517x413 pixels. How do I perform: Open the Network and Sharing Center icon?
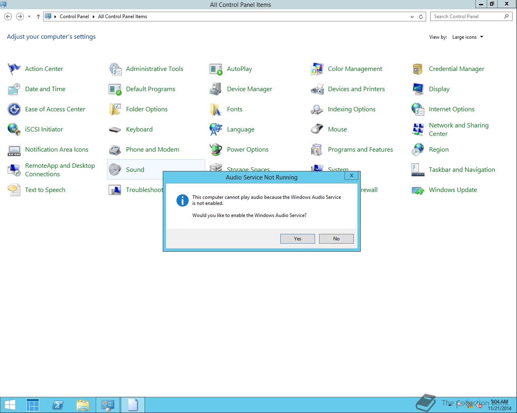(x=418, y=129)
